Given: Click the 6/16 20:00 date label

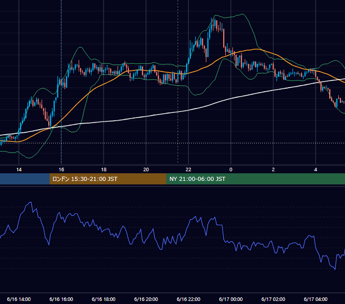Looking at the screenshot, I should [146, 299].
